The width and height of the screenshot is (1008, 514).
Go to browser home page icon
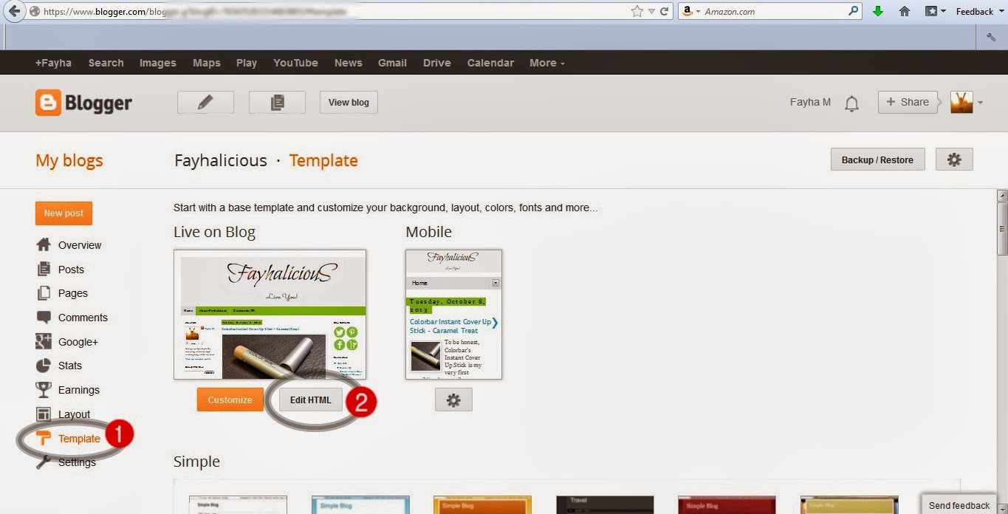tap(904, 11)
